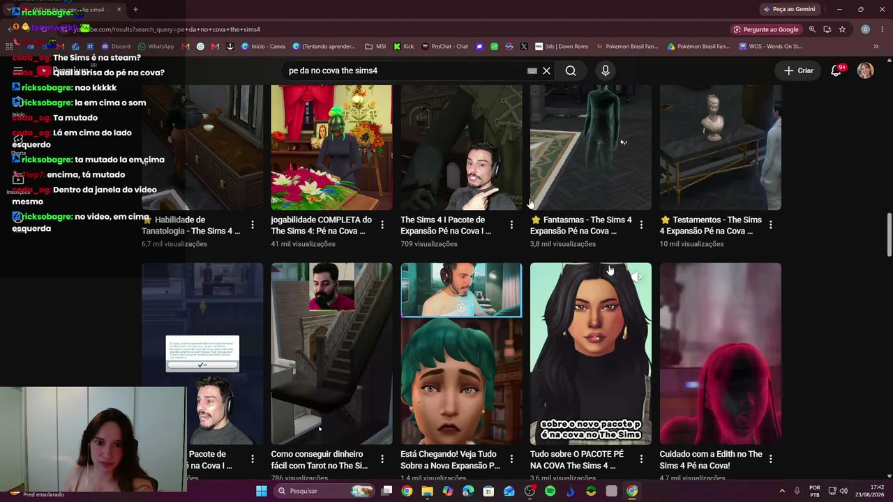893x502 pixels.
Task: Open 'The Sims 4 I Pacote de Expansão Pé na Cova' title
Action: click(446, 225)
